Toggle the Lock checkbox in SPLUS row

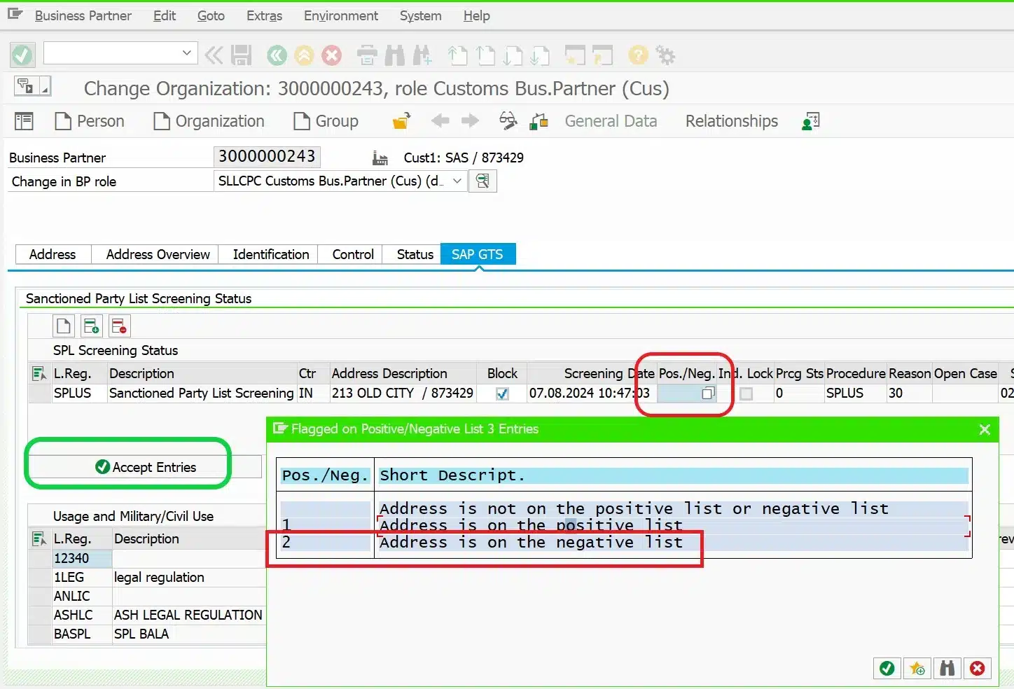click(x=746, y=394)
